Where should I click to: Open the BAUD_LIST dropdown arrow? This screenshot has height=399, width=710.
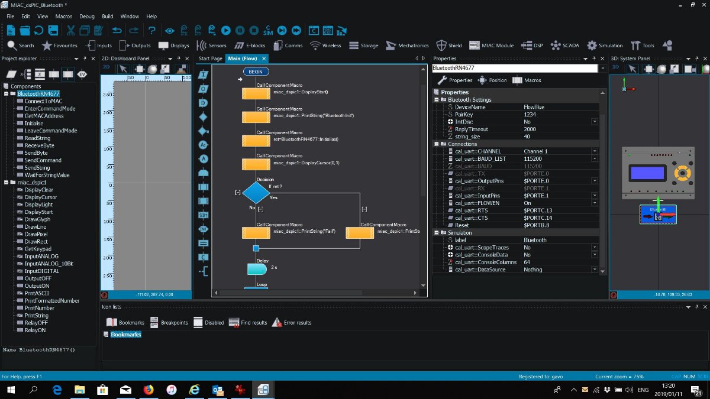pos(595,159)
